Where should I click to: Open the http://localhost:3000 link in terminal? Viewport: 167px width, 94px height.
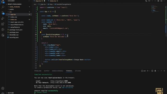coord(59,81)
